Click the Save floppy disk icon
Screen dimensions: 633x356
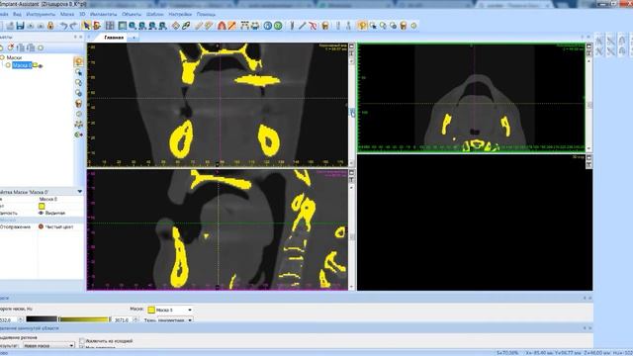tap(20, 26)
